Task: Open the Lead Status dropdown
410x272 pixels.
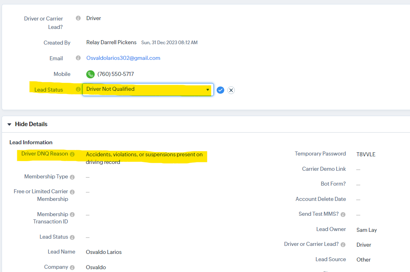Action: point(148,90)
